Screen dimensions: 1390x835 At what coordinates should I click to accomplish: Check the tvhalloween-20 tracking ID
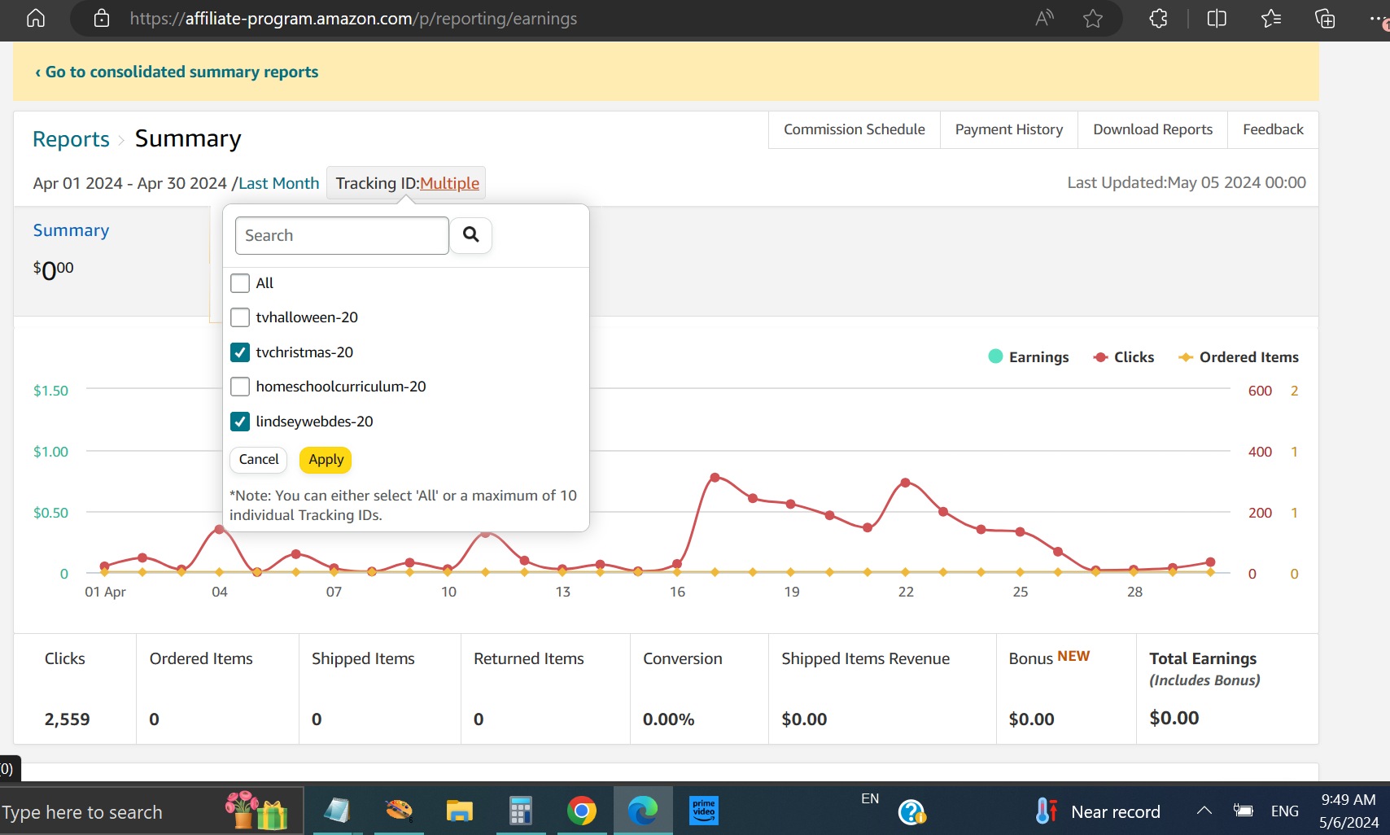240,317
